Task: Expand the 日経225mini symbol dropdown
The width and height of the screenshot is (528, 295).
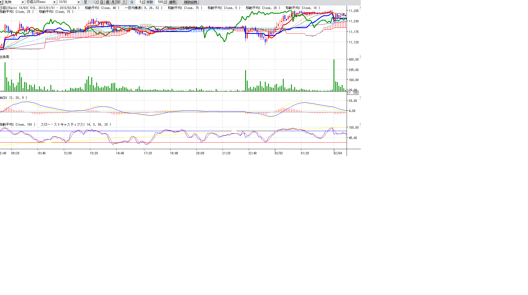Action: coord(54,2)
